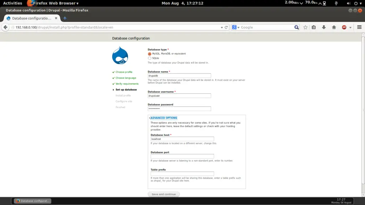Open the bookmarks list icon

coord(314,27)
